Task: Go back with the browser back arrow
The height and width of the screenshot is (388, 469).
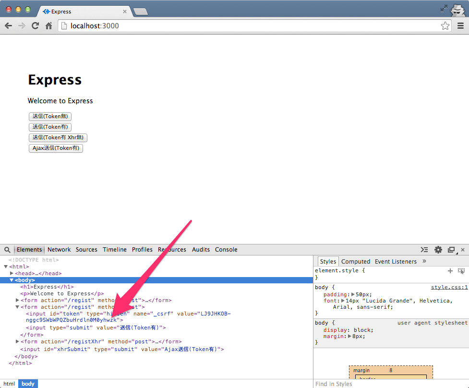Action: tap(8, 26)
